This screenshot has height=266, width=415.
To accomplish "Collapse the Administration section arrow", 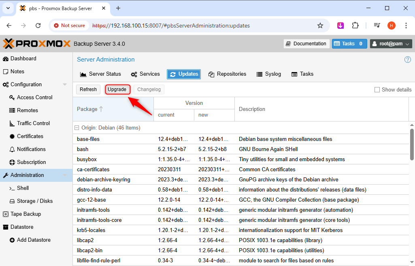I will tap(65, 175).
